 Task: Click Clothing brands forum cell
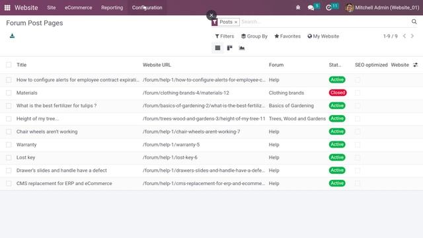click(286, 93)
